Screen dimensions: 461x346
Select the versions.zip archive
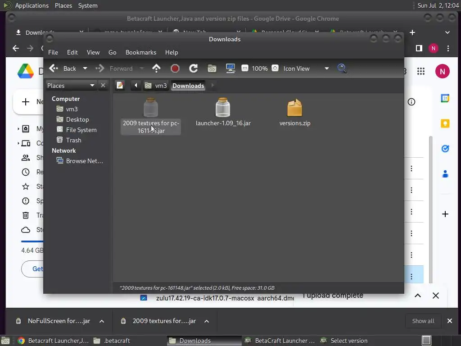(x=294, y=112)
